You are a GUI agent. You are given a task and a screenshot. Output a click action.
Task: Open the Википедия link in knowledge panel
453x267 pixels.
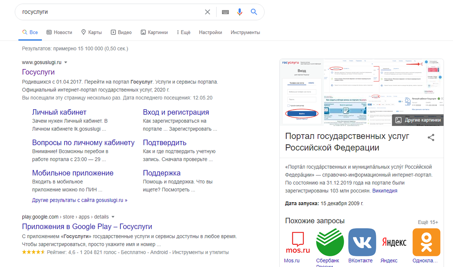point(385,191)
